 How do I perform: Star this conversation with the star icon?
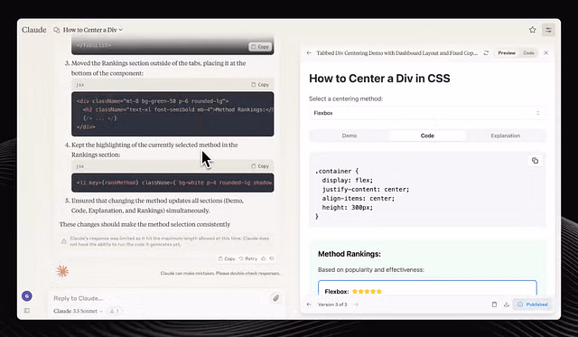[532, 30]
